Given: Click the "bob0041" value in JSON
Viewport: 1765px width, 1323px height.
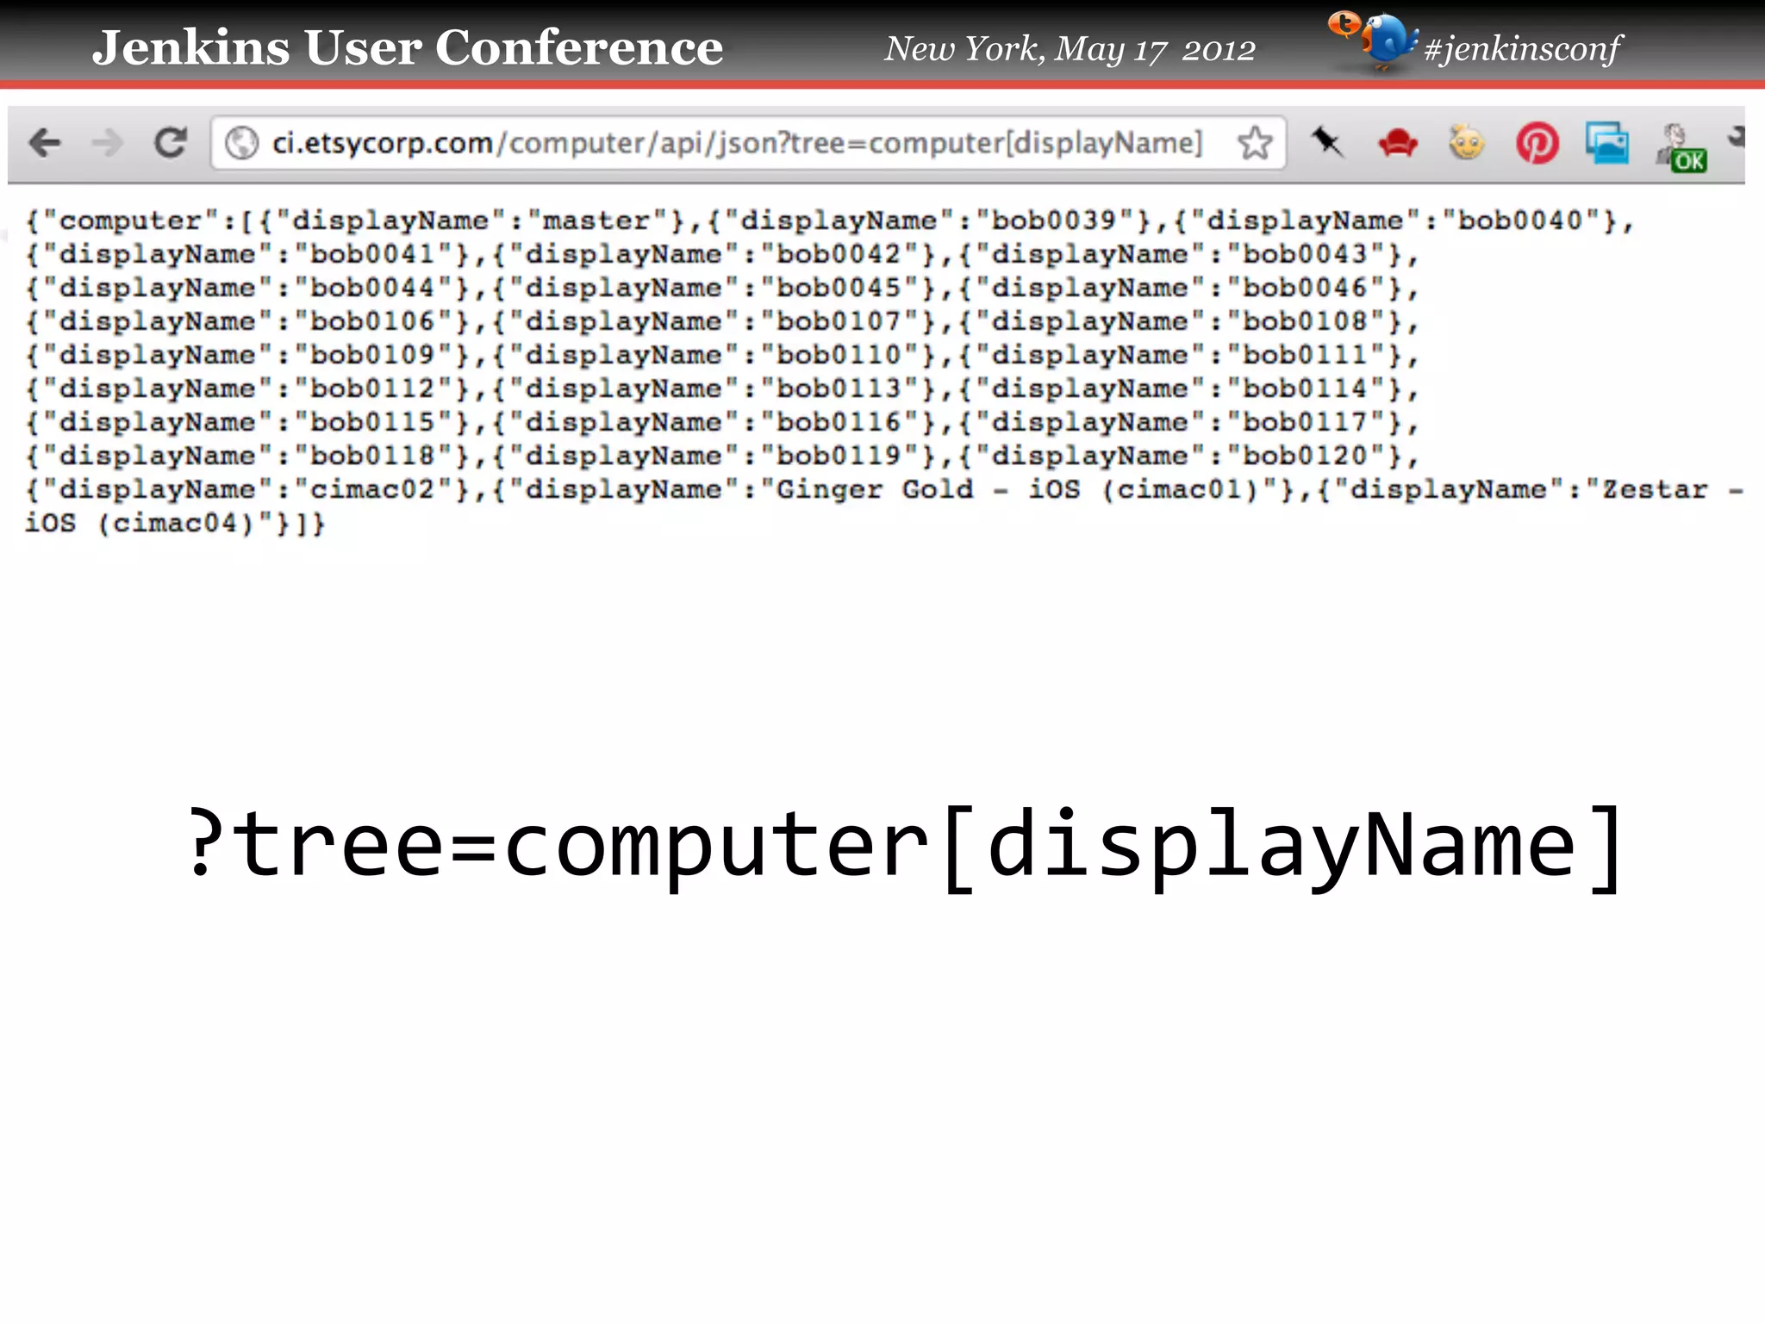Looking at the screenshot, I should [381, 254].
